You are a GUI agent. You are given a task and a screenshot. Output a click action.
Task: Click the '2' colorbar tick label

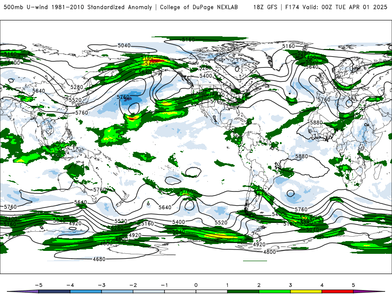259,285
